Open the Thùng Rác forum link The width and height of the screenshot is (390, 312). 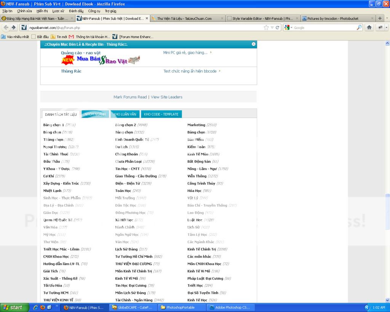point(71,71)
